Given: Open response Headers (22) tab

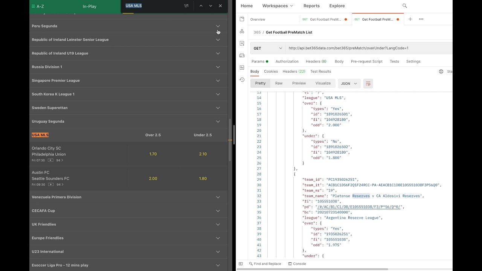Looking at the screenshot, I should (294, 72).
